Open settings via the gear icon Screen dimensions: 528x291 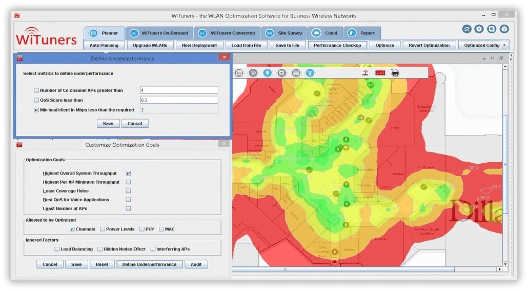(479, 29)
